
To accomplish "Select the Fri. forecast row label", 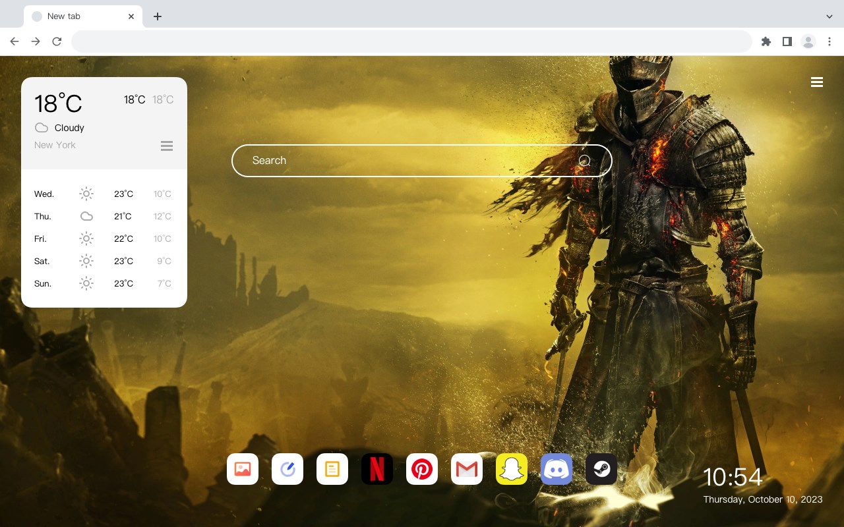I will tap(40, 238).
